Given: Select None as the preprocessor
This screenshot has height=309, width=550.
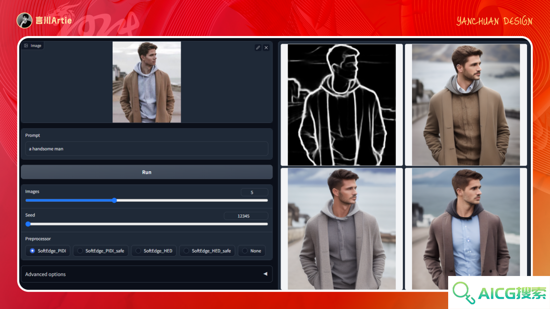Looking at the screenshot, I should coord(252,251).
